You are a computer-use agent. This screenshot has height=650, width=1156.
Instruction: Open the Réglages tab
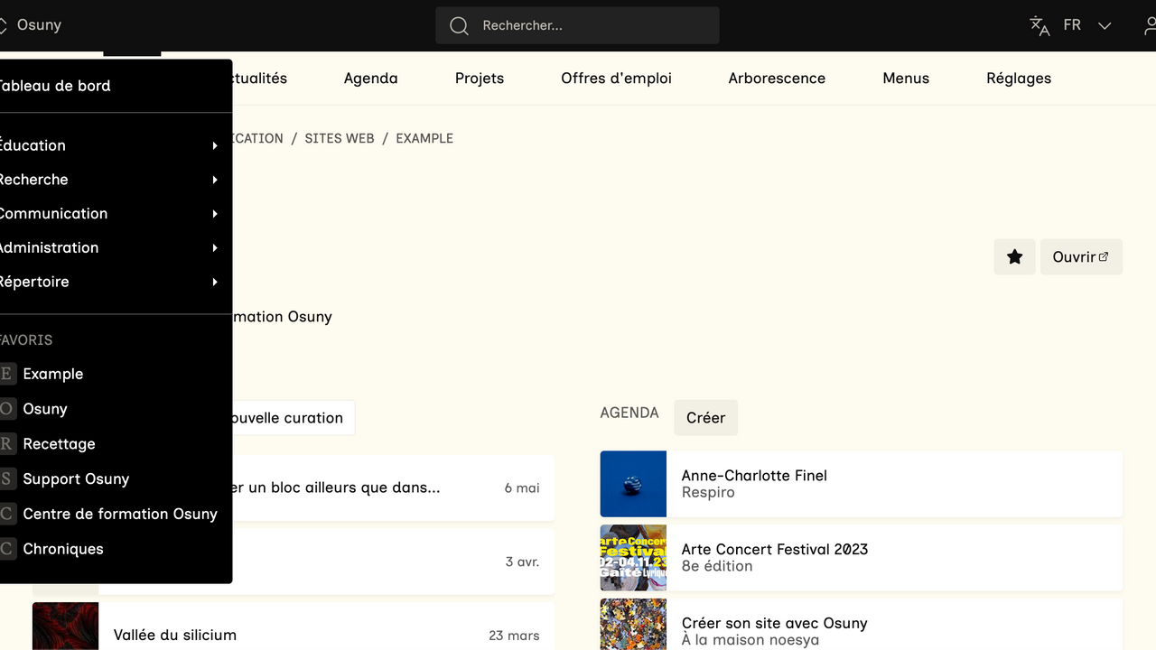coord(1018,79)
